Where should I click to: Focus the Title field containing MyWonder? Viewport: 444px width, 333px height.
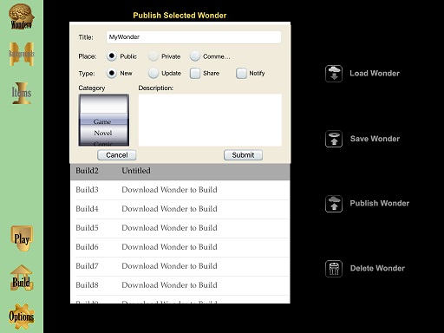(x=193, y=37)
